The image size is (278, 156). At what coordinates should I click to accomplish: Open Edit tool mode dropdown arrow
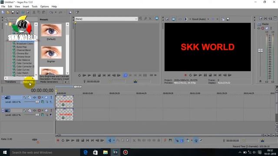[x=114, y=140]
